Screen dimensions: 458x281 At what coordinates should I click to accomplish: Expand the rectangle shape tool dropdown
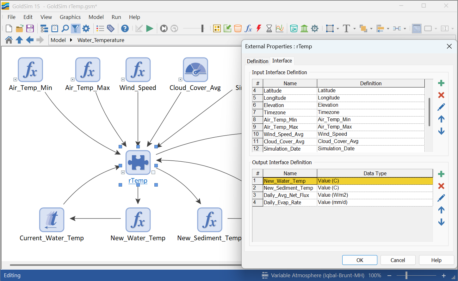(338, 29)
